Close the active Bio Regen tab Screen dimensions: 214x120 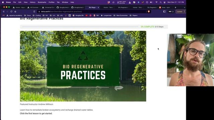coord(98,7)
